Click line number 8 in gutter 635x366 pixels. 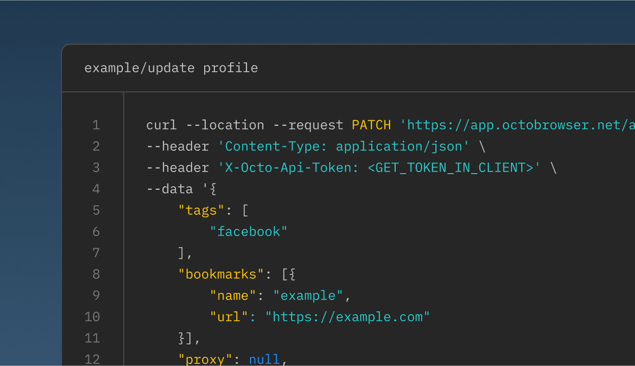[x=96, y=274]
